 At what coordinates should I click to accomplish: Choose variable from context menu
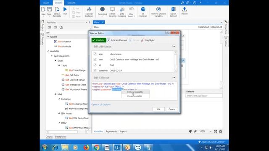[x=135, y=92]
